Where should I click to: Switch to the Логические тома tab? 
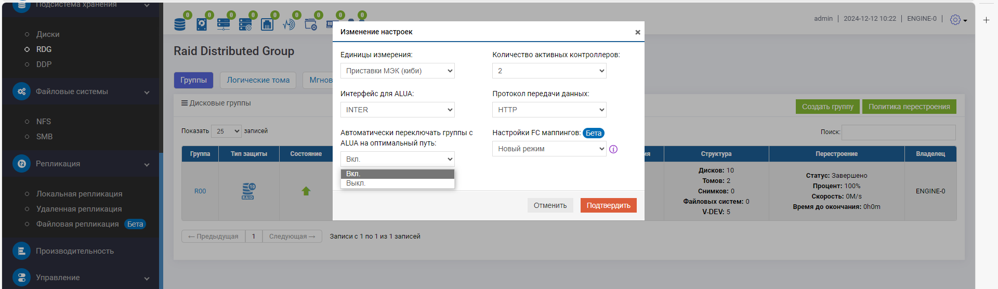pos(258,80)
